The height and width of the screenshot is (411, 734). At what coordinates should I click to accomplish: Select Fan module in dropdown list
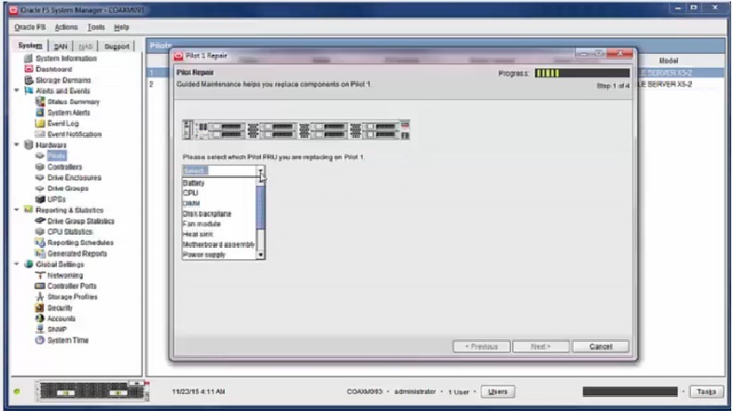(201, 224)
